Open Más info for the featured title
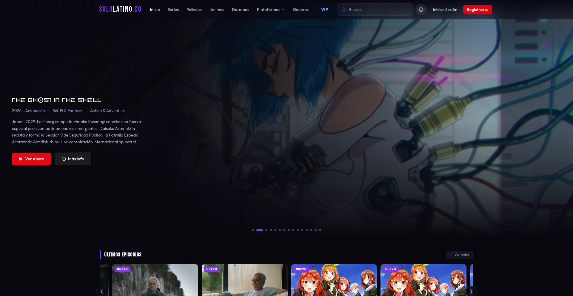 tap(73, 159)
